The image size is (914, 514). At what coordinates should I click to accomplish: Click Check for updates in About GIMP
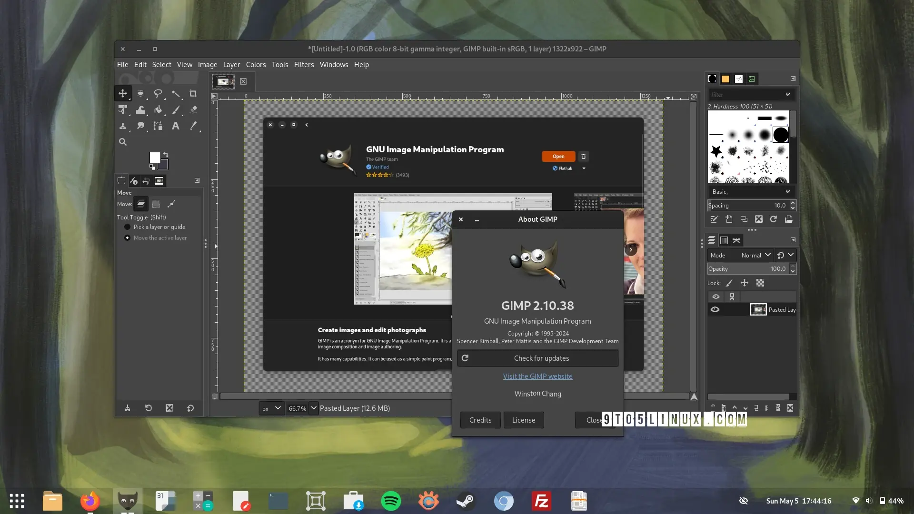click(x=537, y=358)
